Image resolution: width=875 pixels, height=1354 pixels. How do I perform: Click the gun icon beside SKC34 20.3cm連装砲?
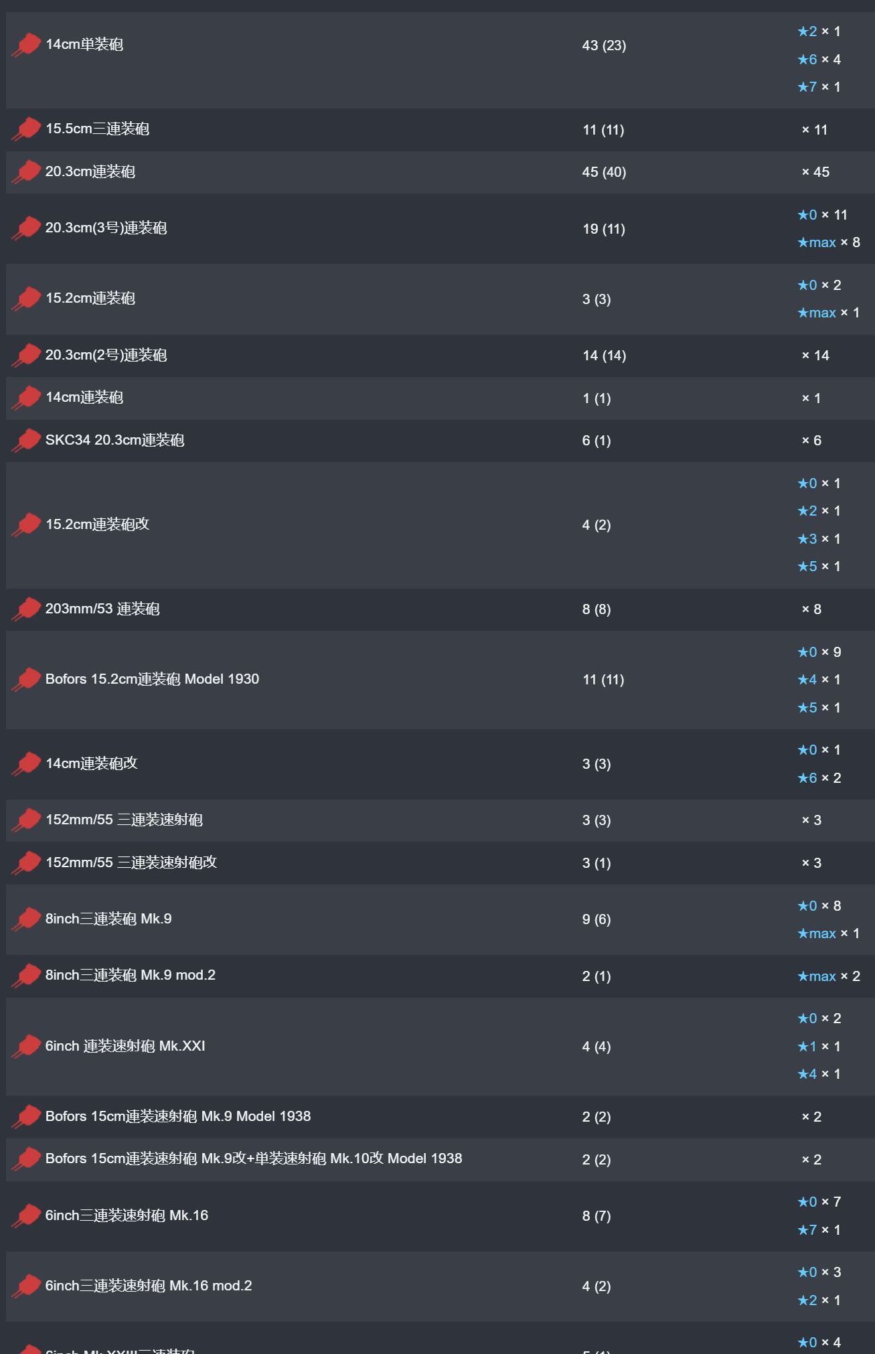(27, 441)
